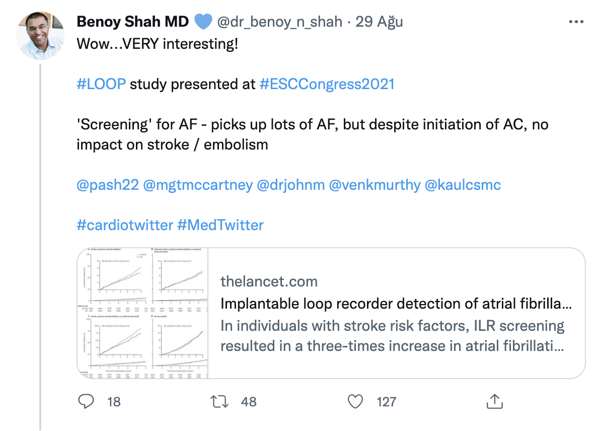Screen dimensions: 602x431
Task: Click the Benoy Shah MD display name
Action: [132, 22]
